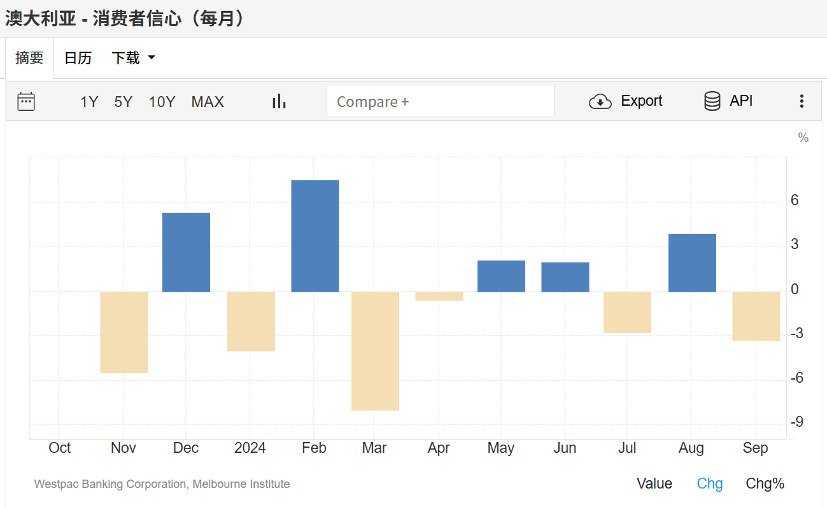The image size is (827, 507).
Task: Change chart type via bar chart icon
Action: tap(279, 101)
